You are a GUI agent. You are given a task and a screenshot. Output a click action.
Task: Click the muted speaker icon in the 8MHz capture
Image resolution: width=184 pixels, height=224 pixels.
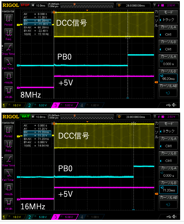(x=174, y=105)
